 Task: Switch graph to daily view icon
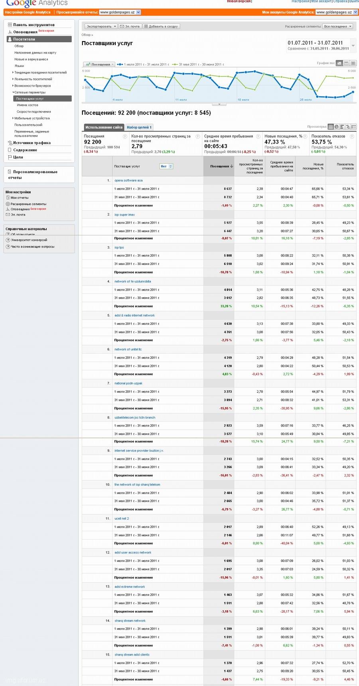pyautogui.click(x=339, y=63)
